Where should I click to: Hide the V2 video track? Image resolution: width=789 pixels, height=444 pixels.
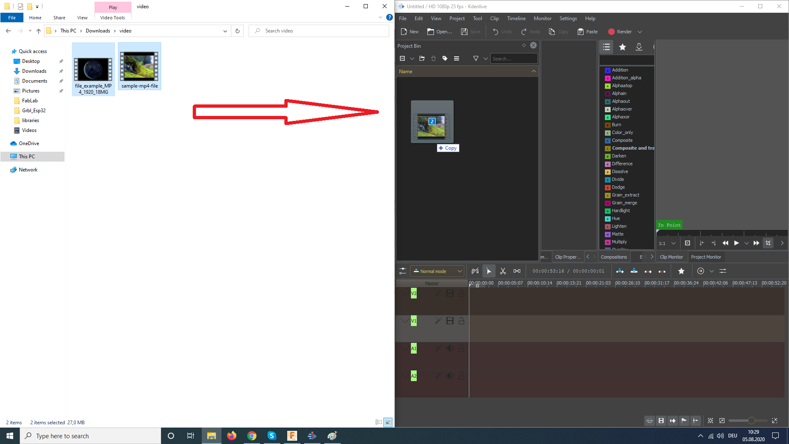[x=450, y=294]
